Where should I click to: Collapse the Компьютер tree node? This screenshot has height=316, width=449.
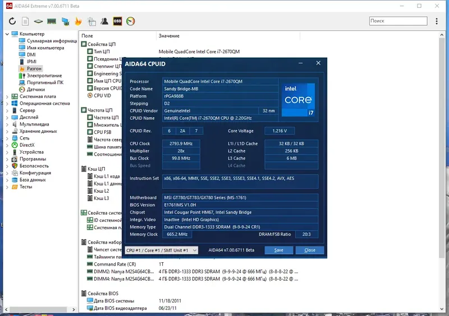[x=7, y=34]
